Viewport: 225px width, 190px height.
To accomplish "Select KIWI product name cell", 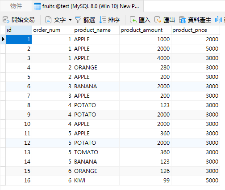I will pyautogui.click(x=96, y=181).
